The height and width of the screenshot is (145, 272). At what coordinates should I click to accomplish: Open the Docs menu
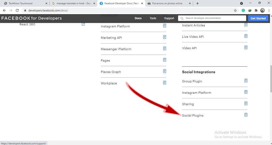coord(138,18)
